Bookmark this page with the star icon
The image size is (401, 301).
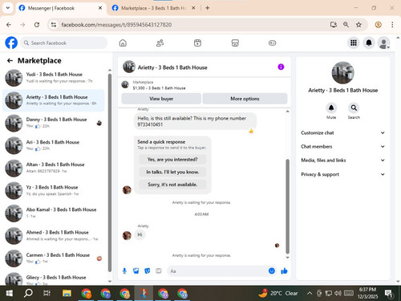[358, 25]
